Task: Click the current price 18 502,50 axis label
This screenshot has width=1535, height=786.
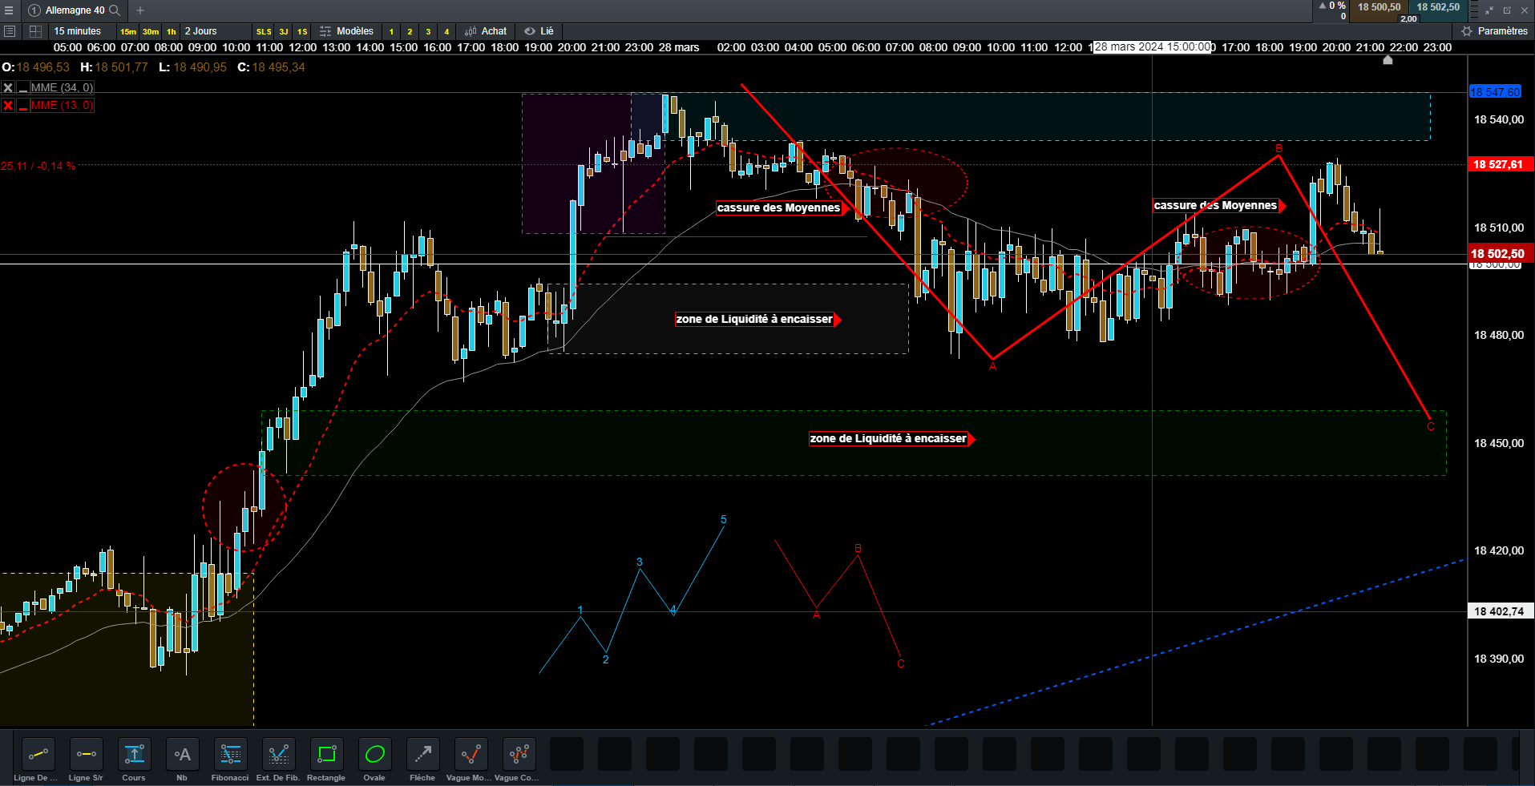Action: [x=1501, y=254]
